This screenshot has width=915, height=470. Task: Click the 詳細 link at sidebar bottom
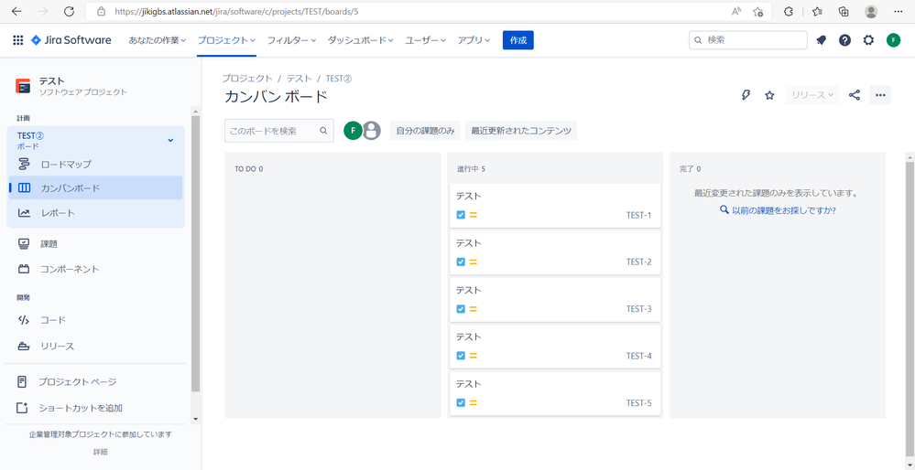[101, 452]
